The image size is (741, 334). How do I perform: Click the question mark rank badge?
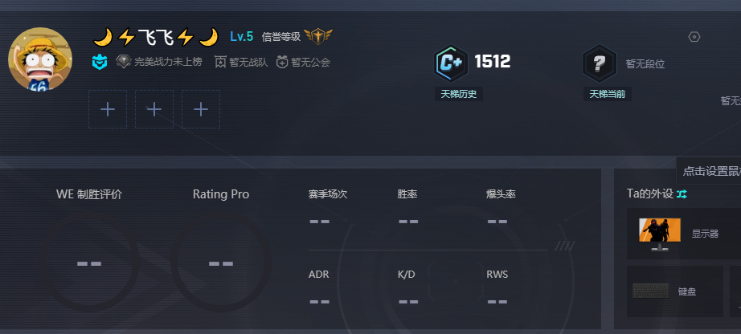pos(600,63)
